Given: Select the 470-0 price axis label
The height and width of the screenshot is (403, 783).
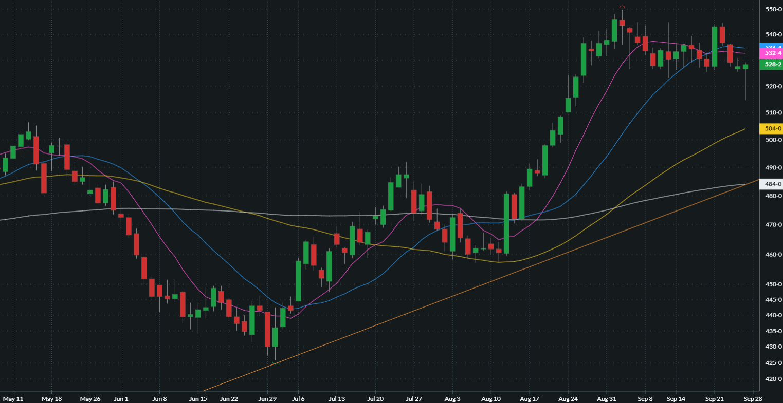Looking at the screenshot, I should (x=773, y=224).
